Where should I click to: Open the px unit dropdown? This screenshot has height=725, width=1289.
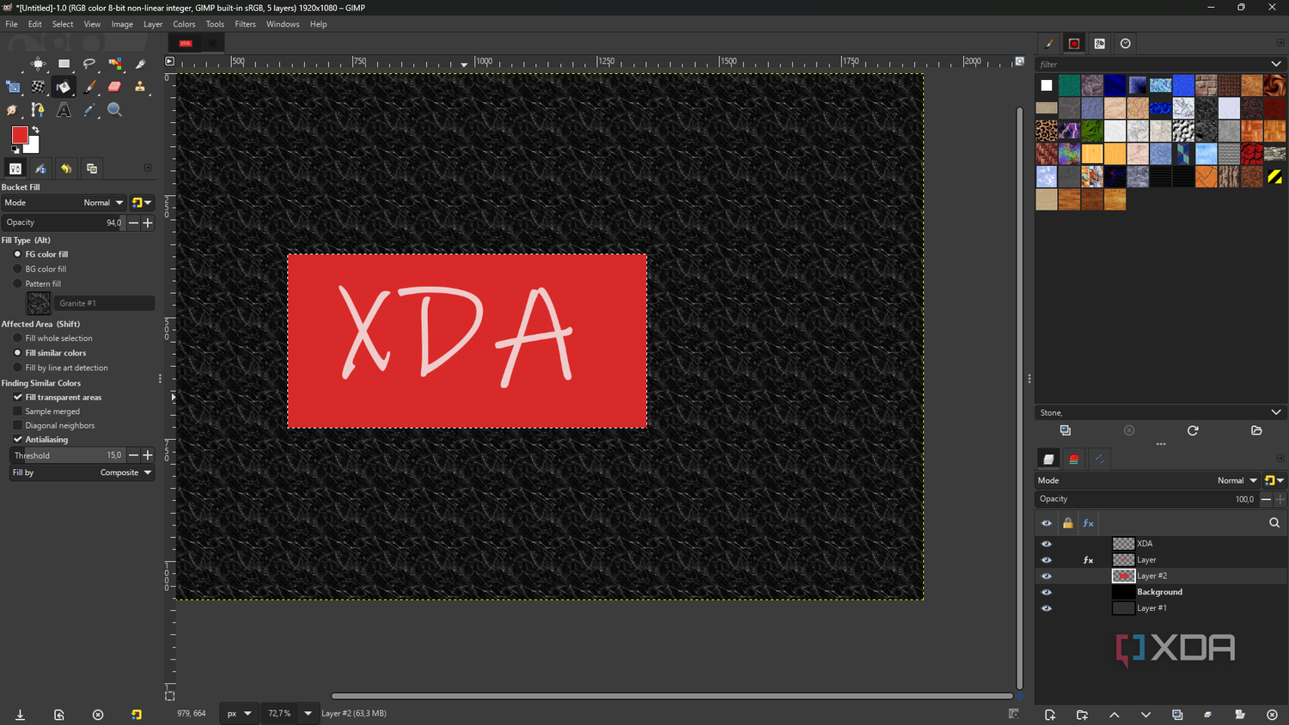coord(239,713)
